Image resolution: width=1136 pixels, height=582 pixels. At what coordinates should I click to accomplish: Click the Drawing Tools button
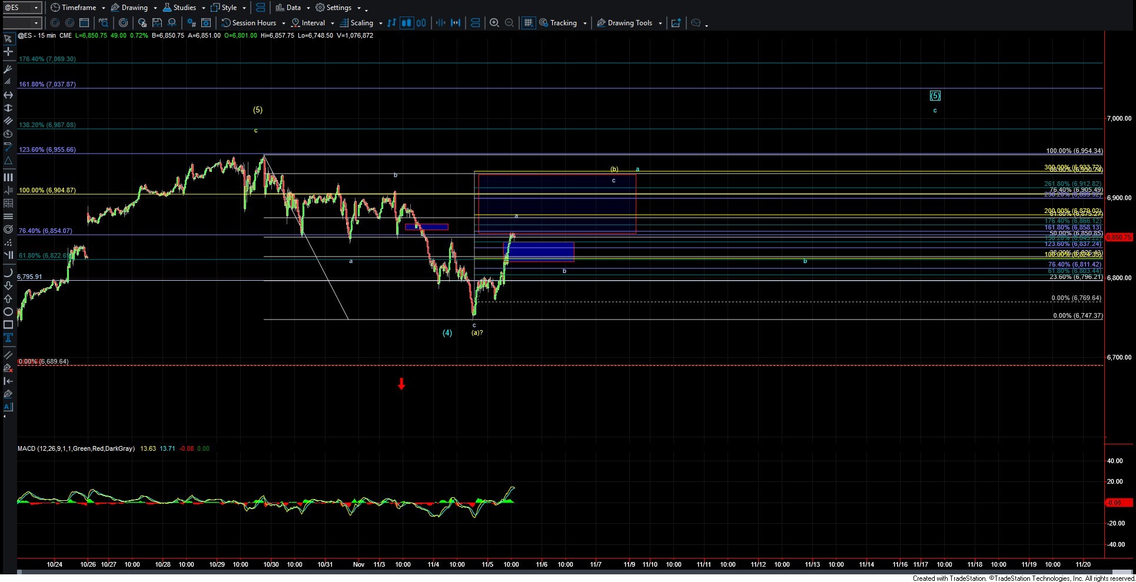click(x=629, y=23)
